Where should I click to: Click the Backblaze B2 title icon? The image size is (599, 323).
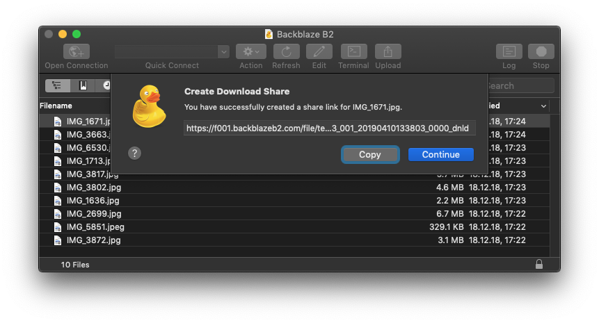click(269, 34)
